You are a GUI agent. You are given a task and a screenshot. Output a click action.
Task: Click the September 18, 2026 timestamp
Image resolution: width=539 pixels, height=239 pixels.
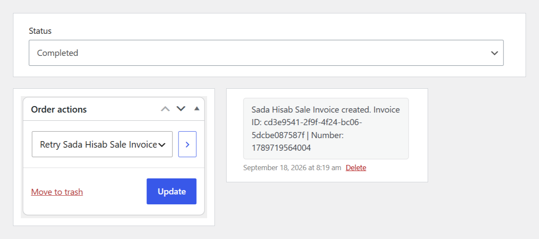292,168
